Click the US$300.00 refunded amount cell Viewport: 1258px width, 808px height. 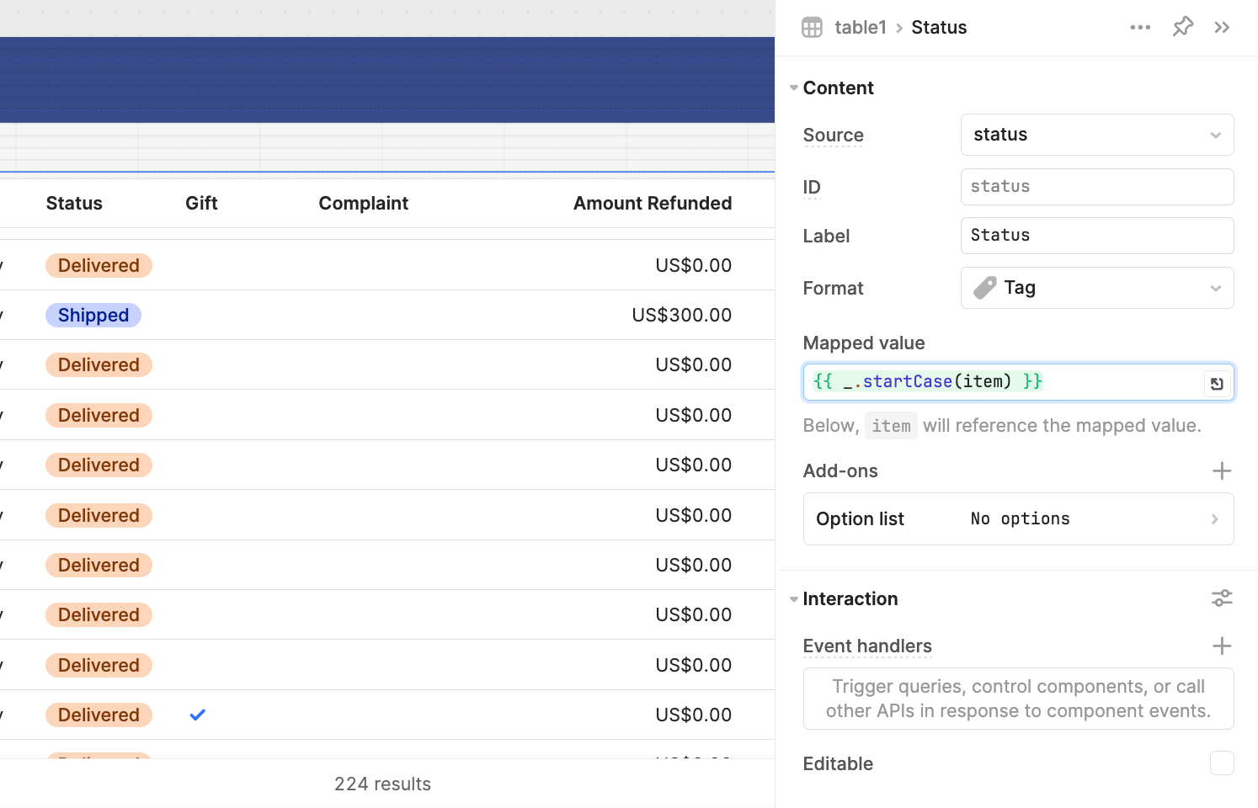coord(682,315)
